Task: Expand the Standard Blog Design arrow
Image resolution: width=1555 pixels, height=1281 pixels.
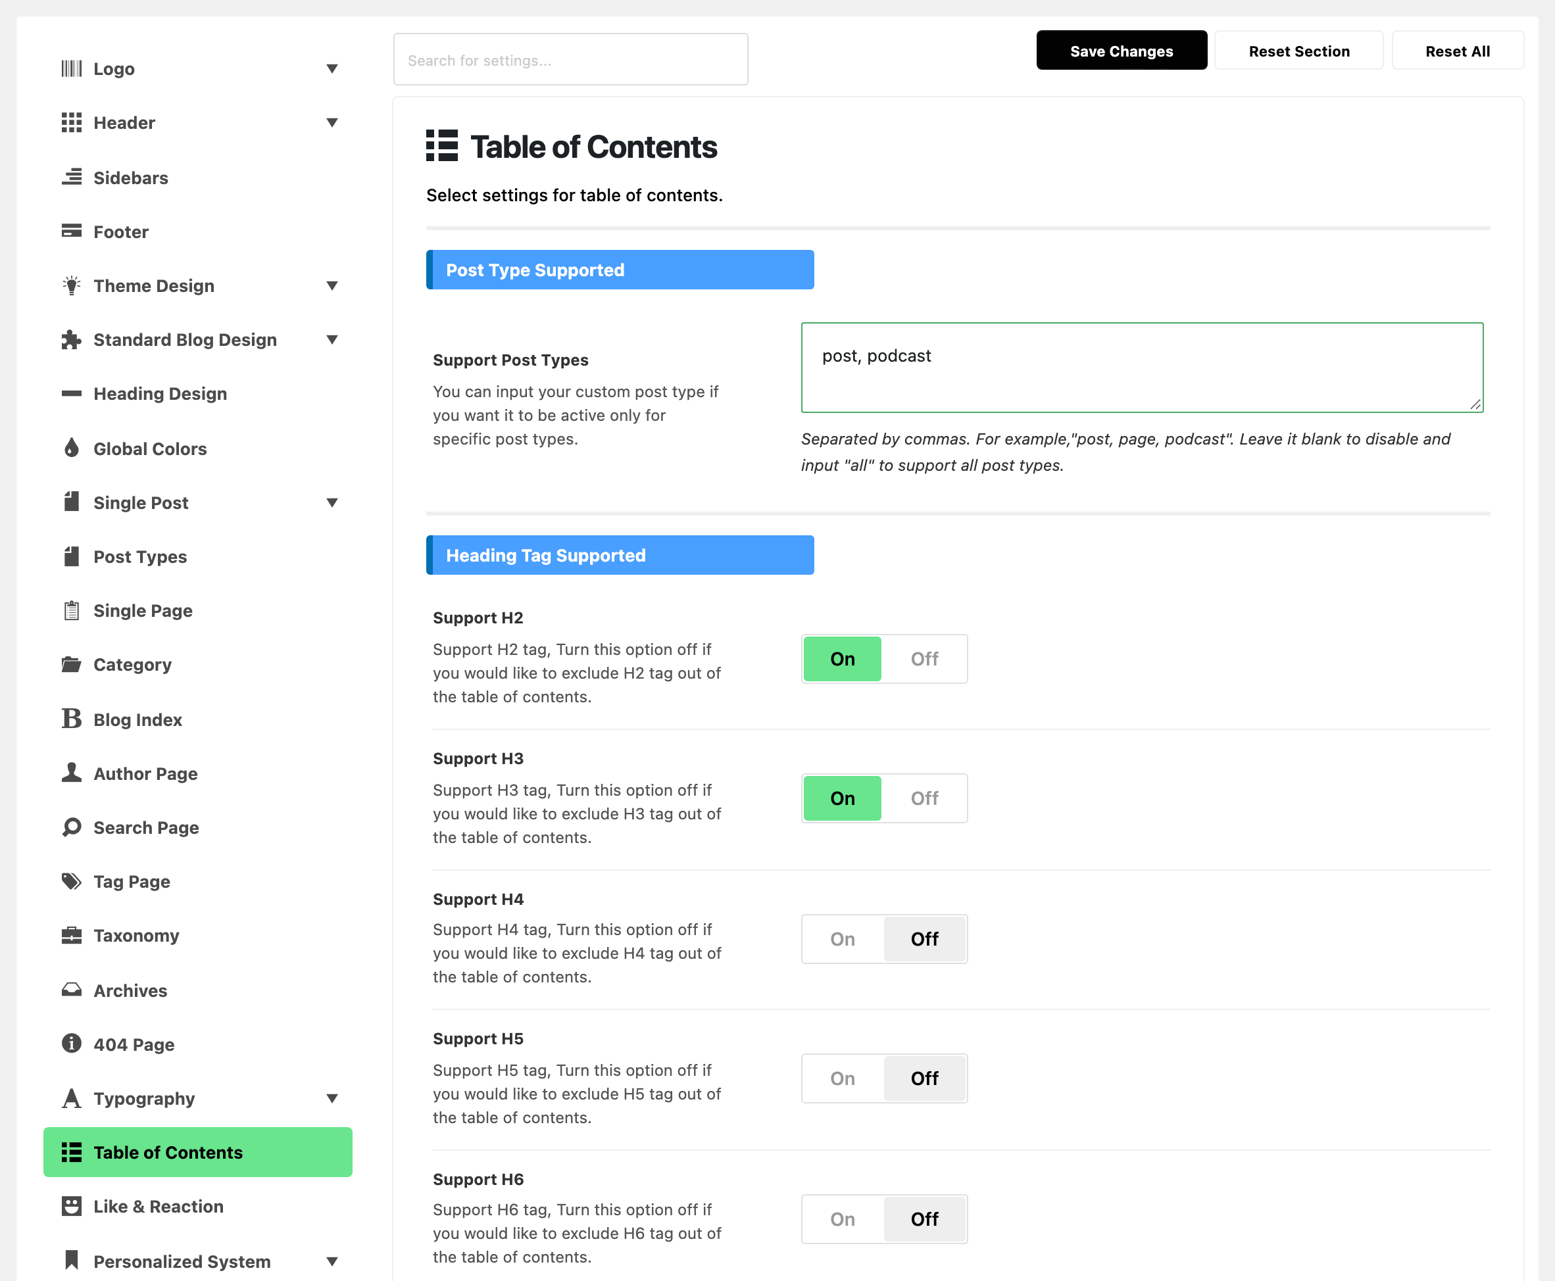Action: [332, 339]
